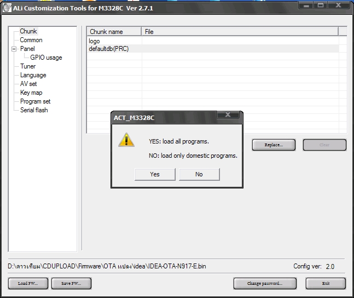354x298 pixels.
Task: Close the ACT_M3328C dialog
Action: (x=228, y=114)
